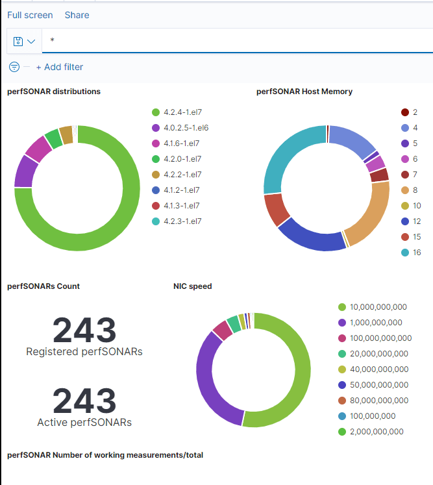Select the 4.1.2-1.el7 legend entry
This screenshot has height=485, width=433.
point(176,190)
